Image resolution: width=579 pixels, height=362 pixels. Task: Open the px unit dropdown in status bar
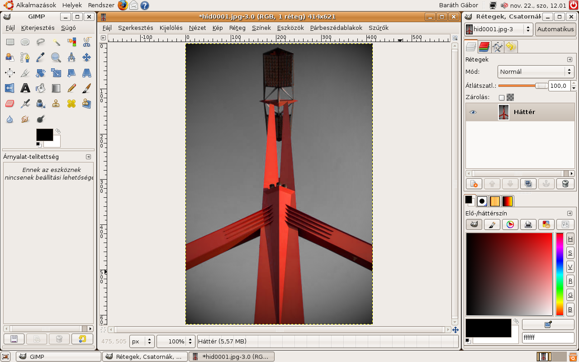142,341
